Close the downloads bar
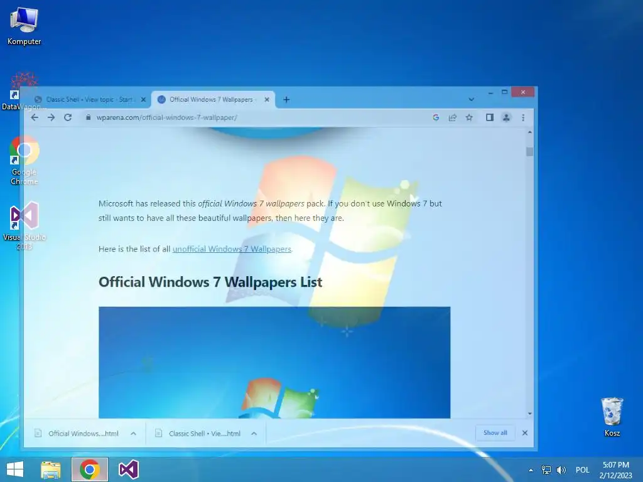The image size is (643, 482). click(525, 433)
